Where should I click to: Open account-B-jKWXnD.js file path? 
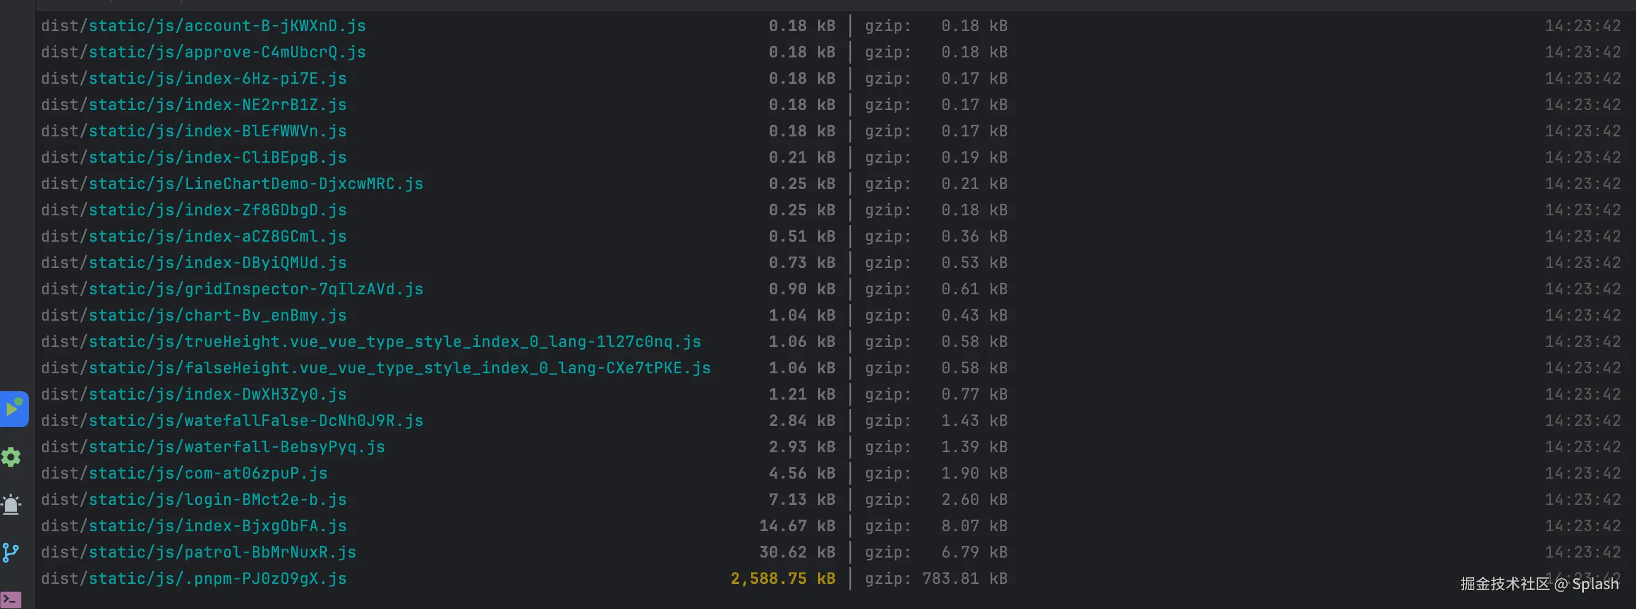(x=227, y=26)
